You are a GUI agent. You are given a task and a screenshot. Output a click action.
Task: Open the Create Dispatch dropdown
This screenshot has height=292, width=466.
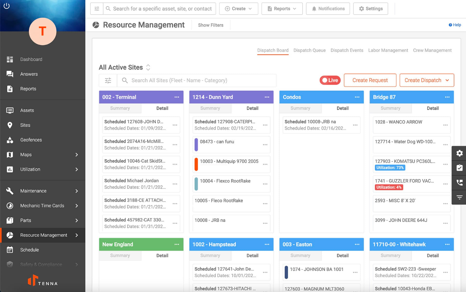click(427, 80)
